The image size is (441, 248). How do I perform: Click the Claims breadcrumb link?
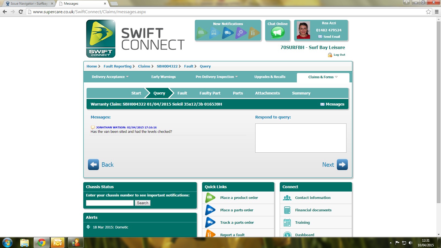coord(144,66)
